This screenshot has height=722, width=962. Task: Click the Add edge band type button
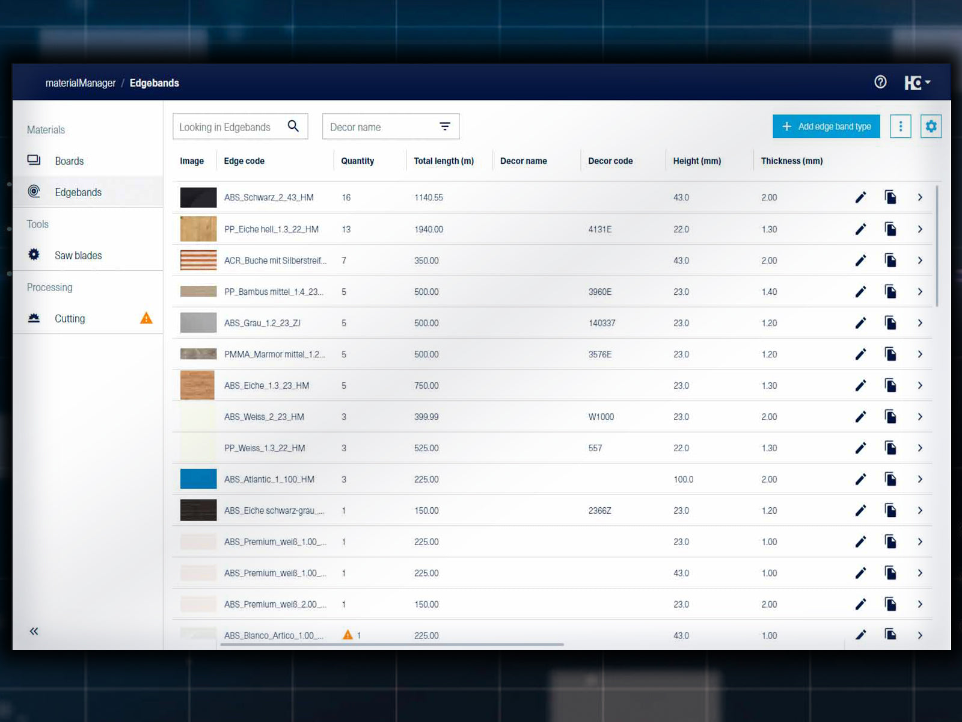pos(826,126)
